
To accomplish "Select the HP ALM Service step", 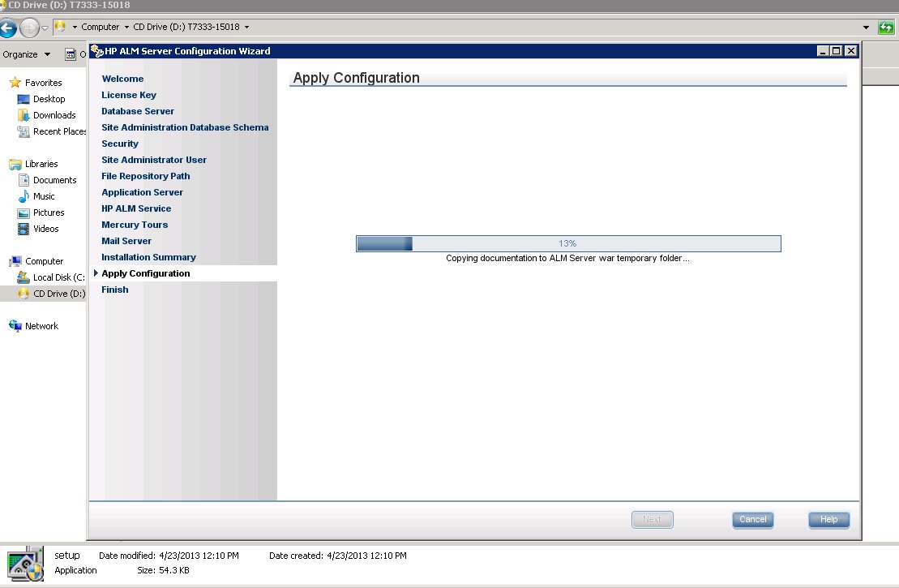I will (x=136, y=208).
